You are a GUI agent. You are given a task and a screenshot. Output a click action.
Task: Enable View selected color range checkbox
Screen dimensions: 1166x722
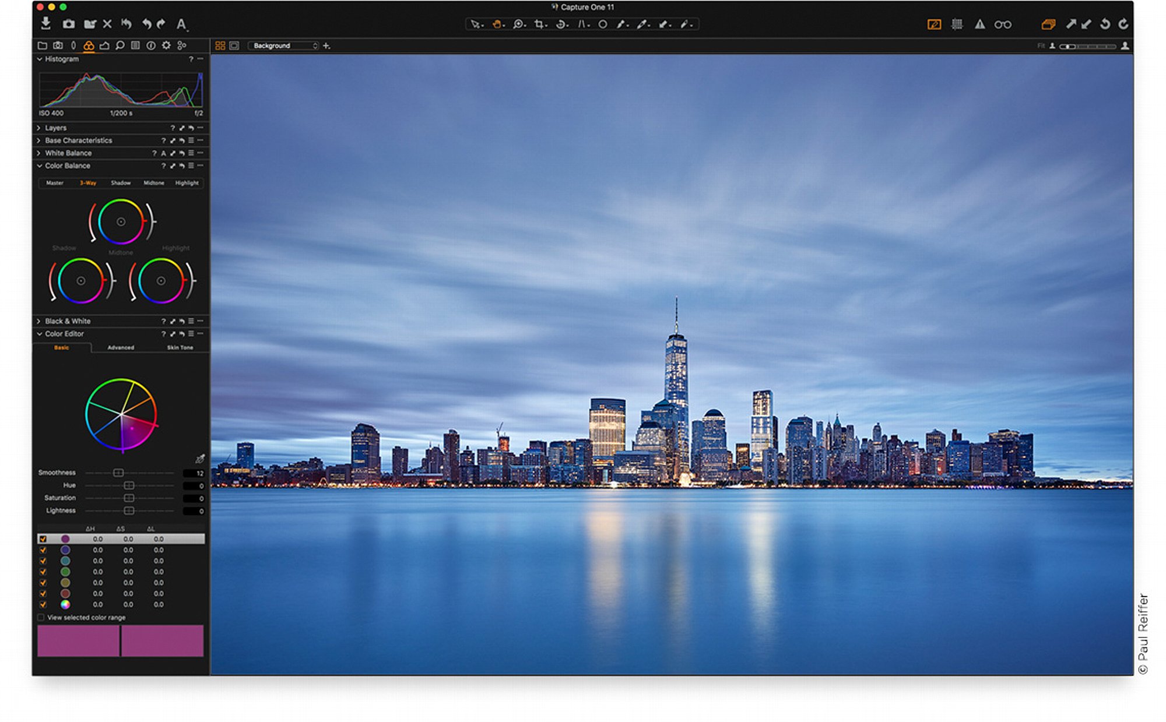41,617
